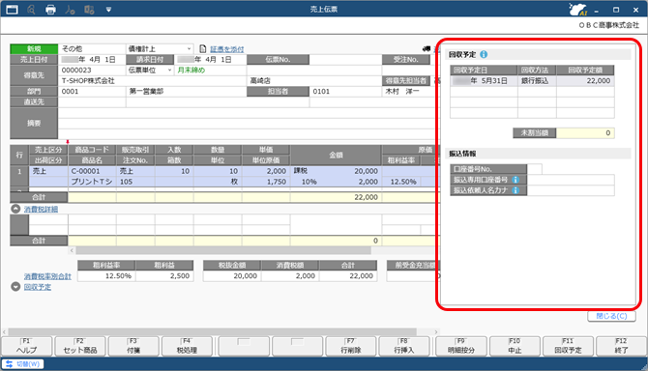Image resolution: width=648 pixels, height=371 pixels.
Task: Click the F9 明細按分 function button
Action: click(x=461, y=346)
